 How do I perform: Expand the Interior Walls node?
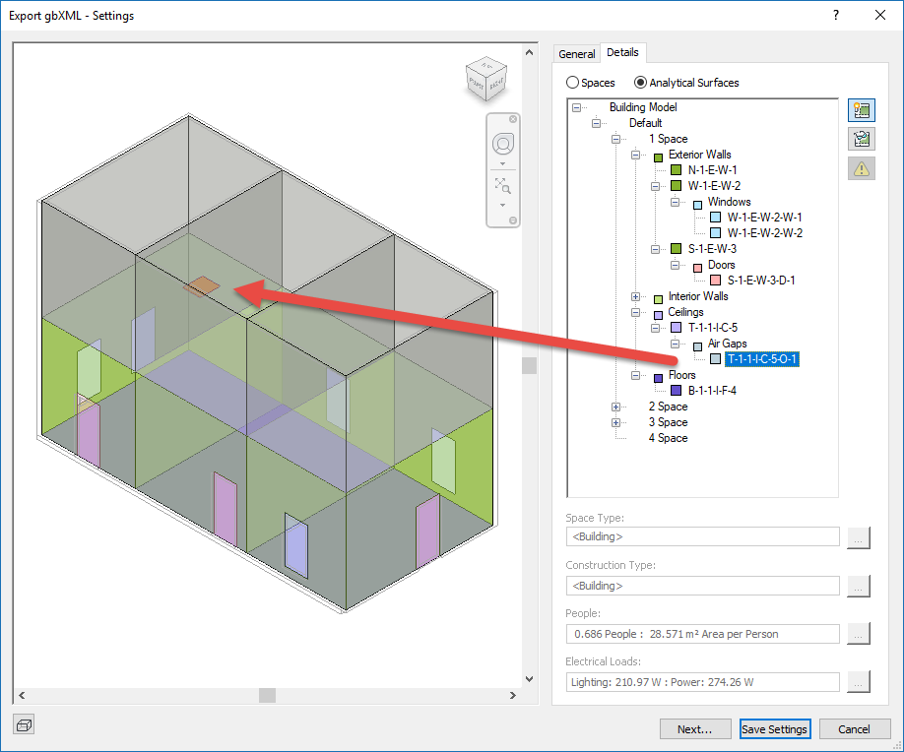coord(634,296)
